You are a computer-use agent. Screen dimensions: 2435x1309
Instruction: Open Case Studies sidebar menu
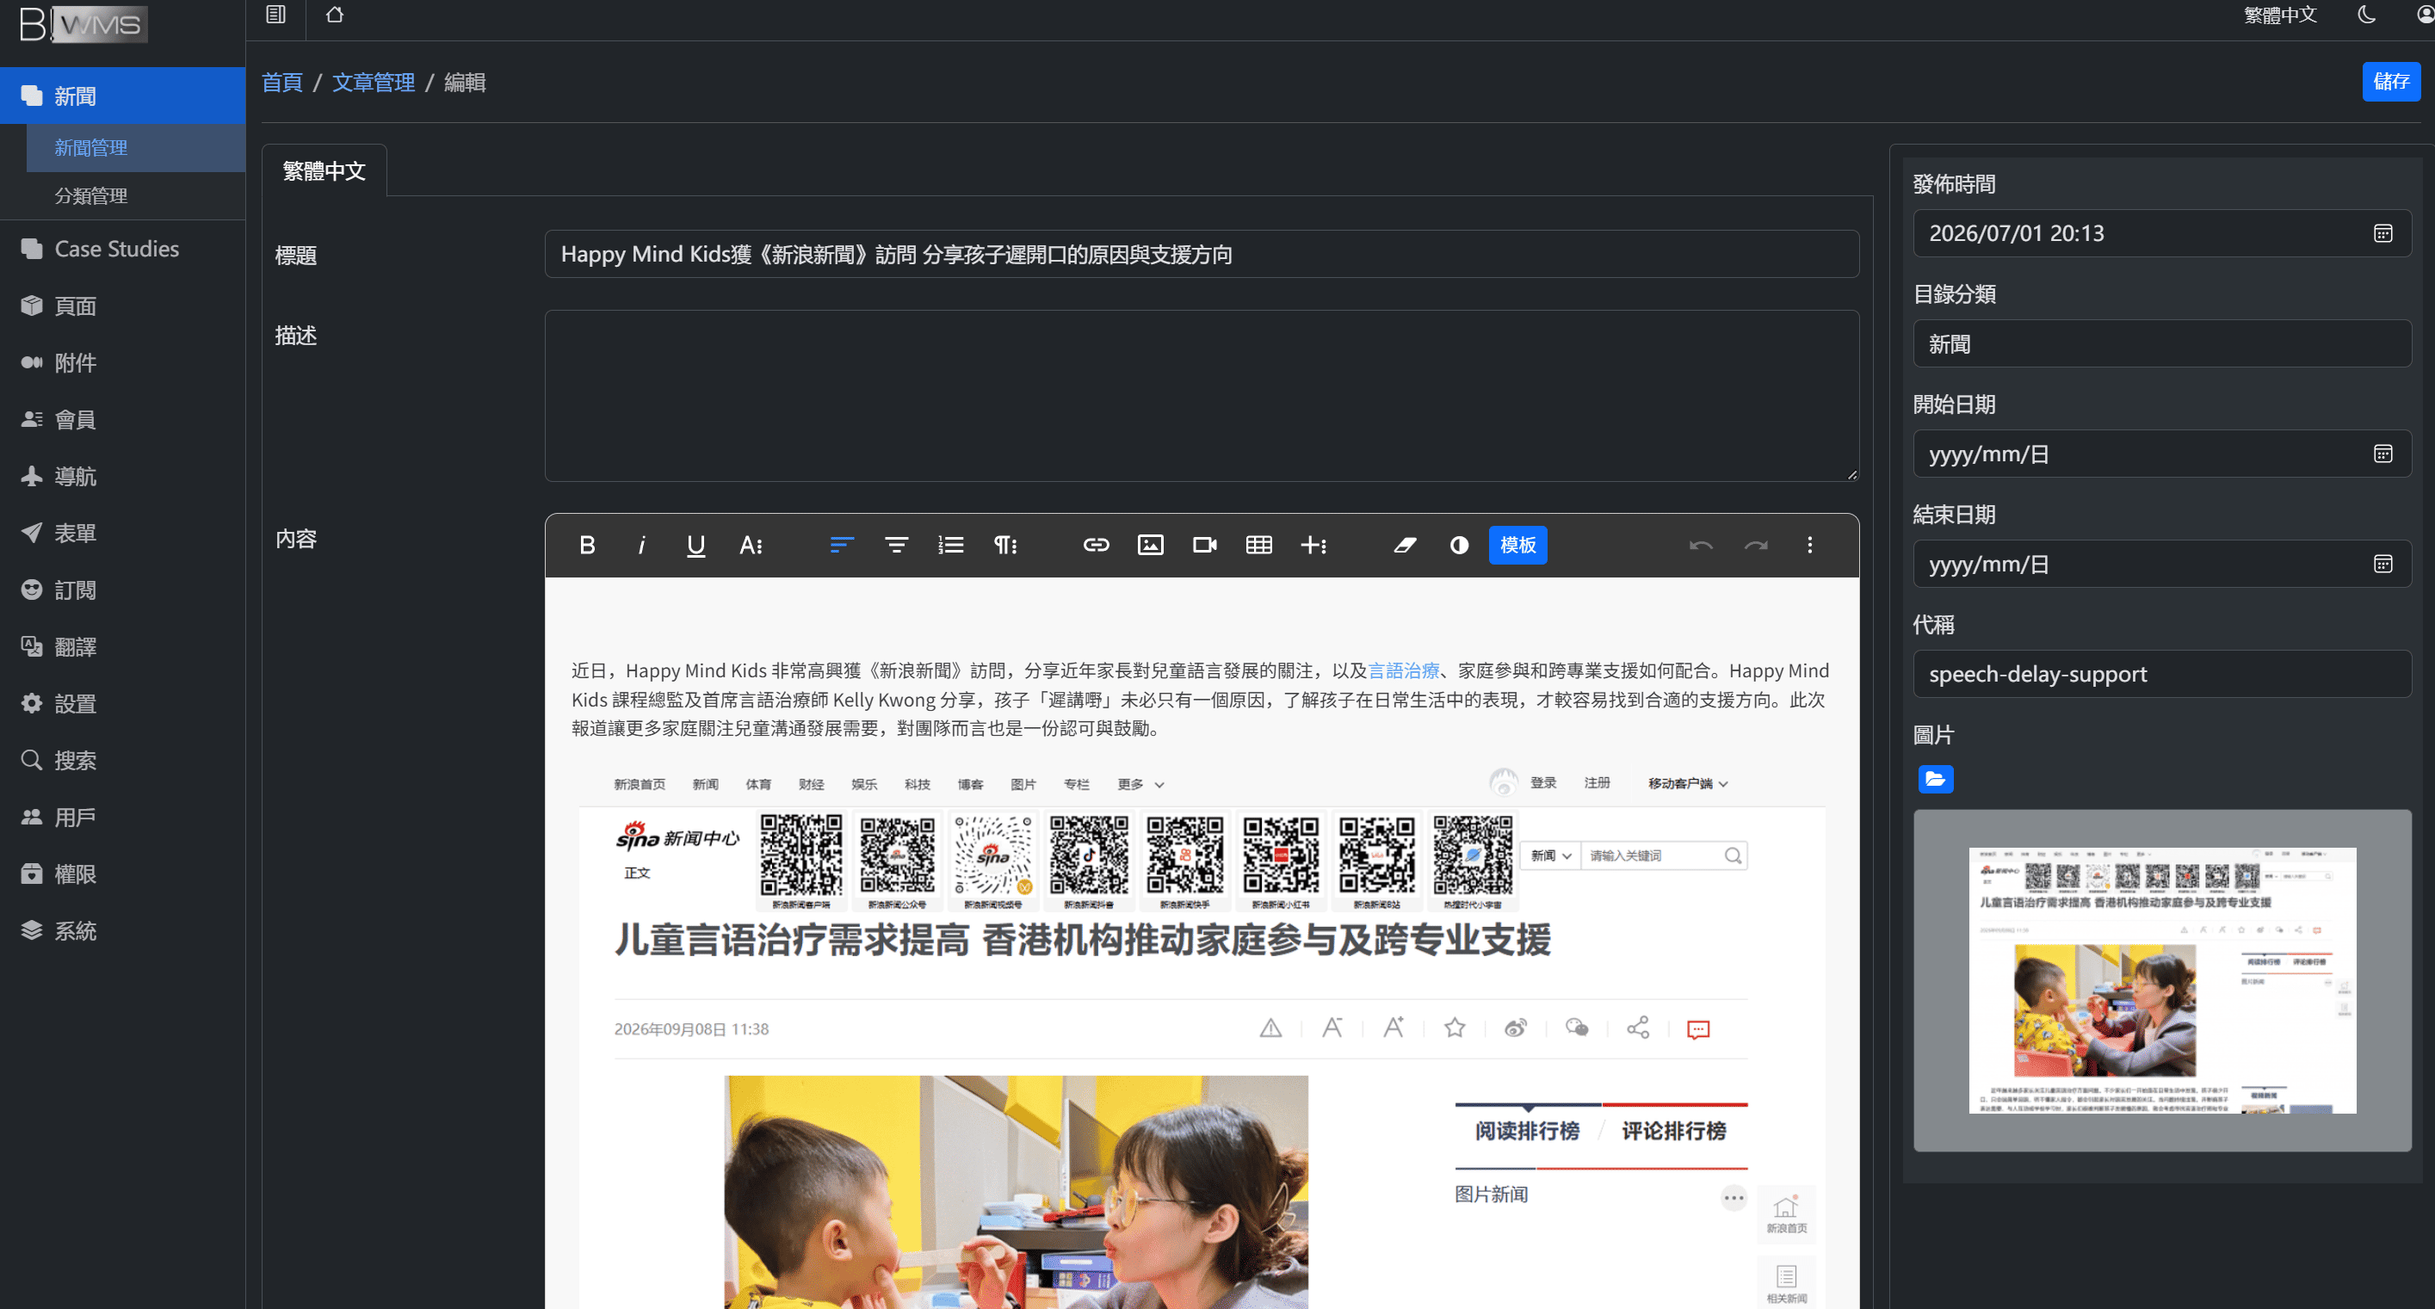[x=123, y=249]
